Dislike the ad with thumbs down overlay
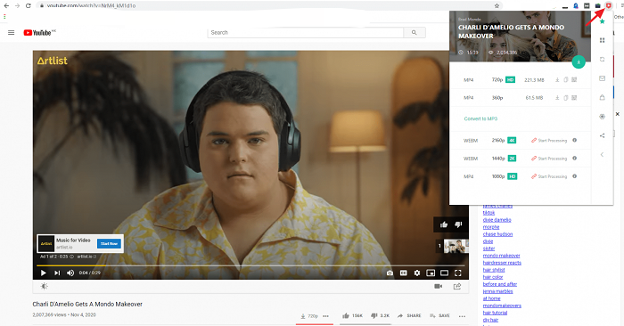 458,224
